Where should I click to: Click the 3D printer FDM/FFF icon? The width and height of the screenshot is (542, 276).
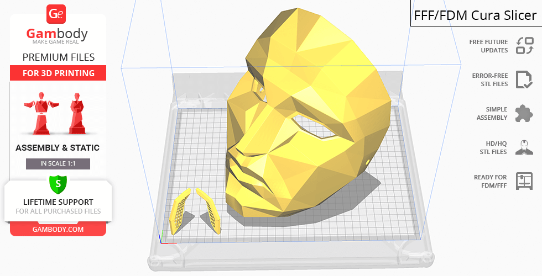(x=524, y=181)
